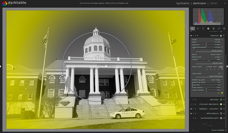This screenshot has height=133, width=228.
Task: Adjust the black level slider
Action: 206,42
